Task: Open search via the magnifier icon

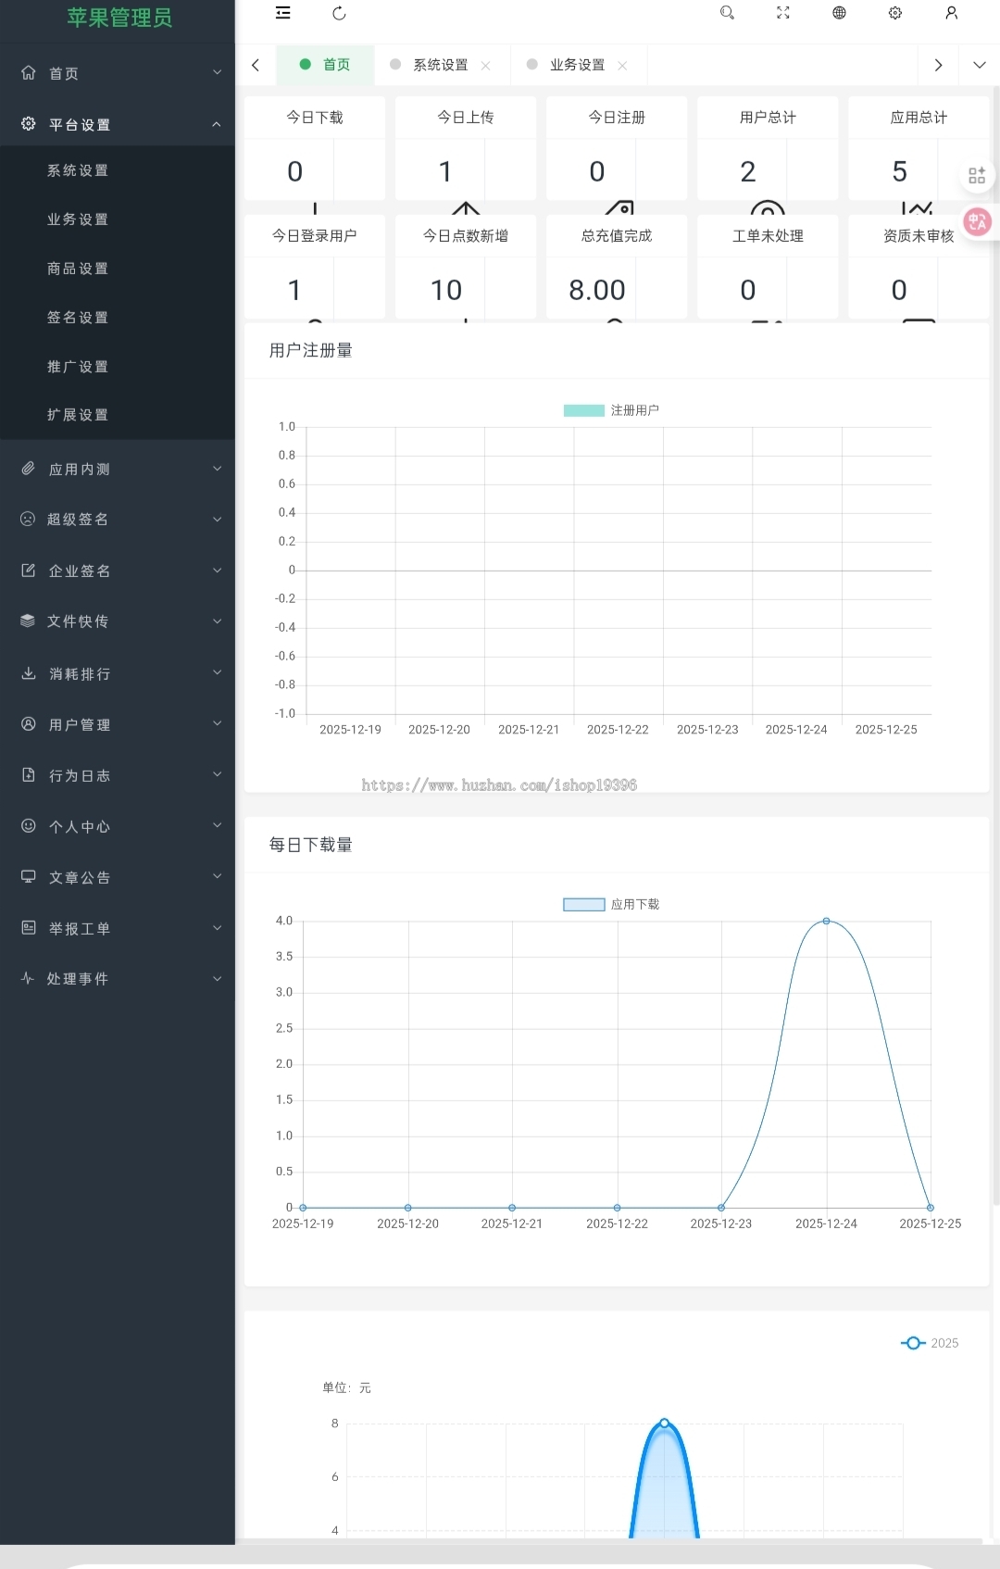Action: click(x=727, y=13)
